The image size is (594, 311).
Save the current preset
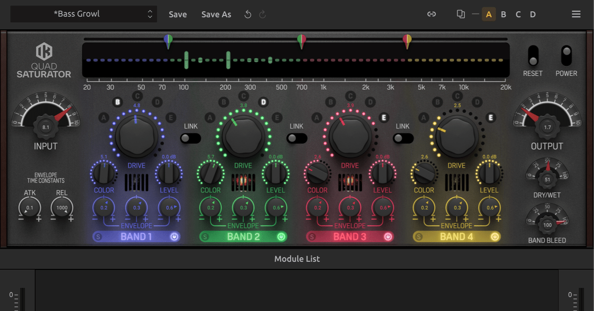click(x=178, y=14)
